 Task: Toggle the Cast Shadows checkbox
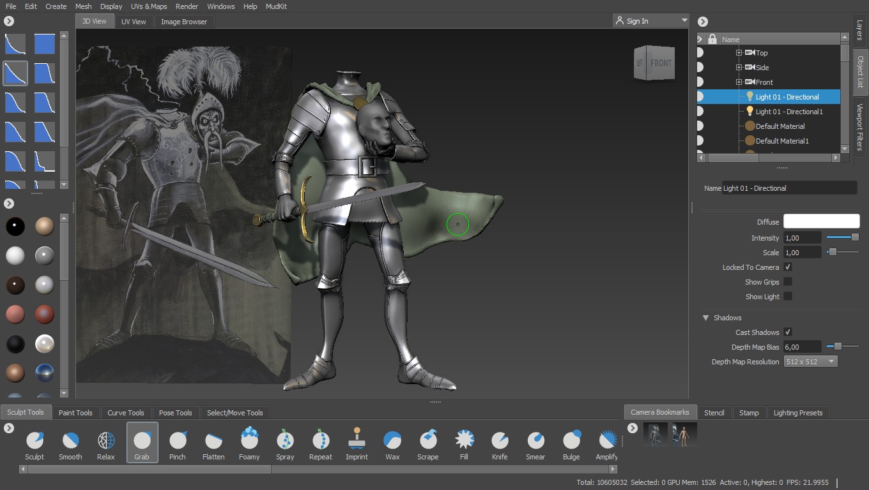[x=788, y=332]
